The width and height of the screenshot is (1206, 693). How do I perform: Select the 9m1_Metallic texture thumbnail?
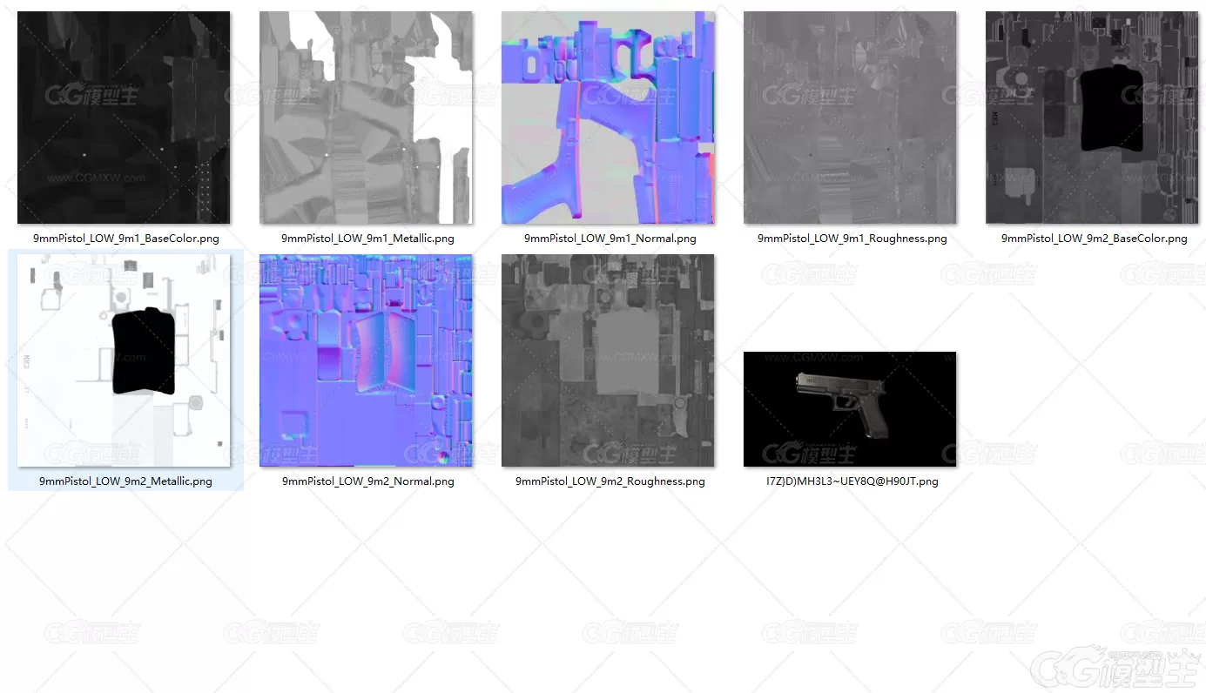[x=366, y=118]
